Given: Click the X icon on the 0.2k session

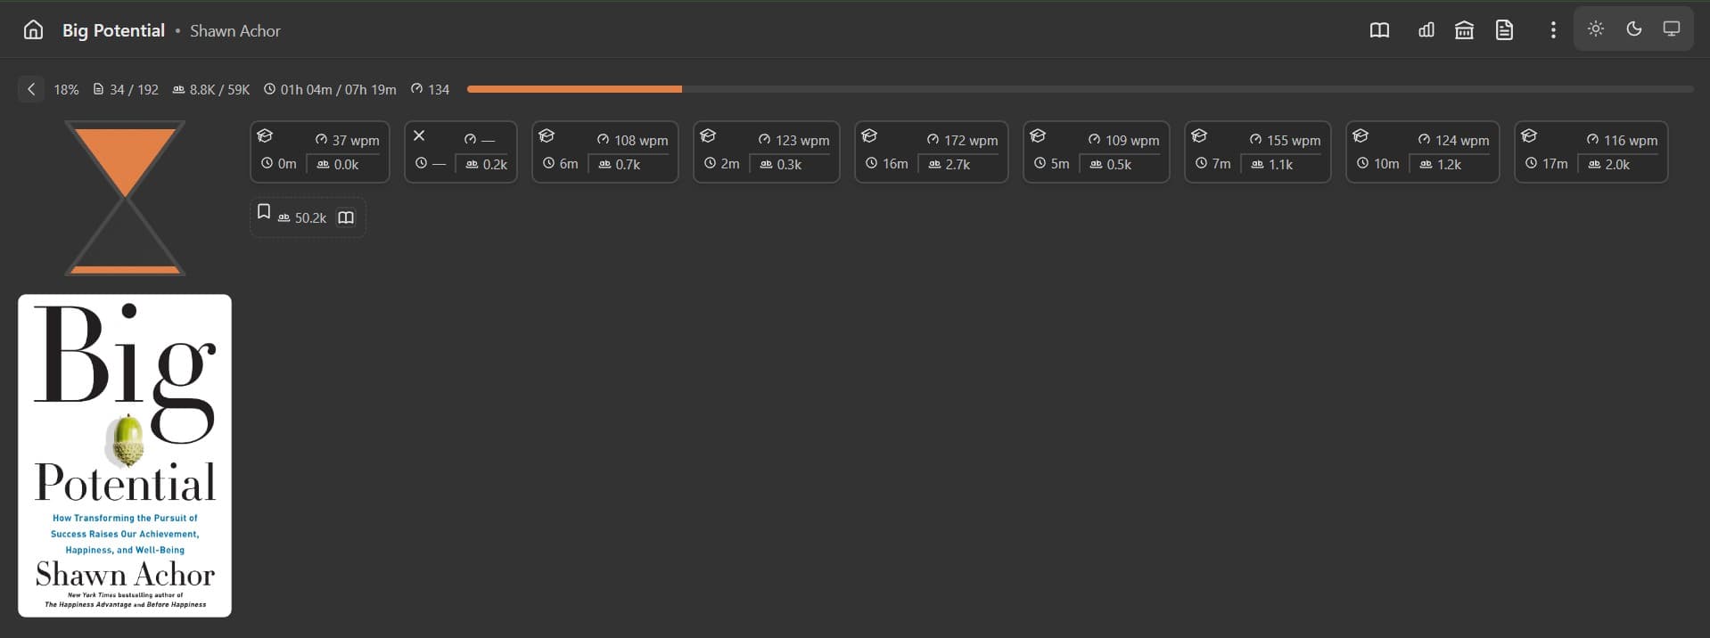Looking at the screenshot, I should point(419,135).
